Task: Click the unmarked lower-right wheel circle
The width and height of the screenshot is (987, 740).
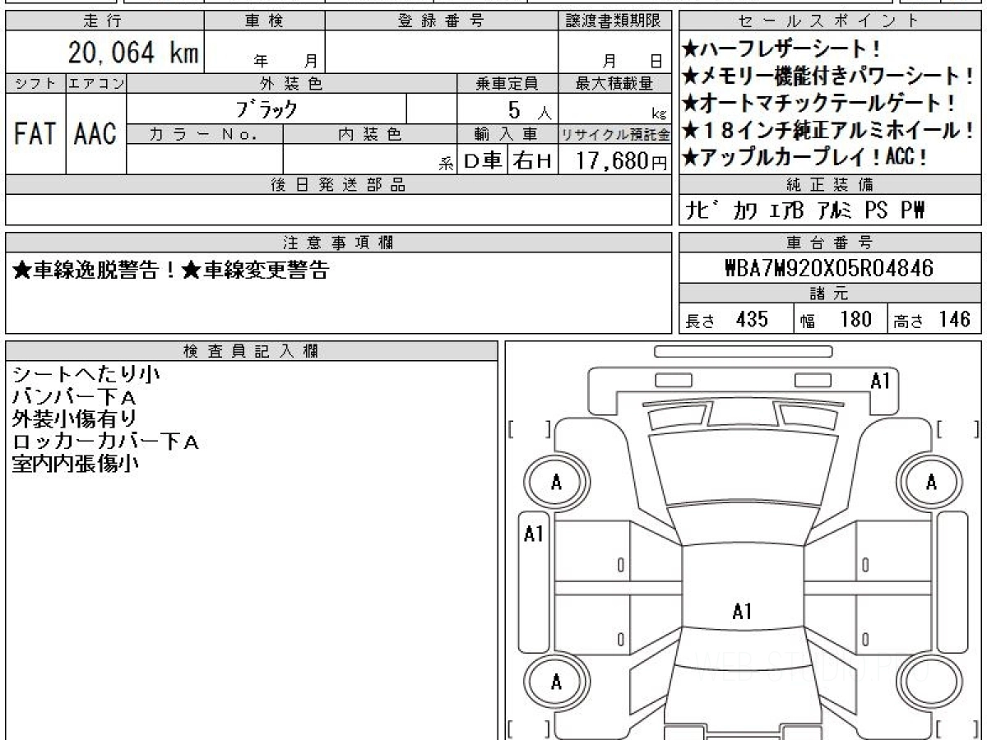Action: pyautogui.click(x=931, y=682)
